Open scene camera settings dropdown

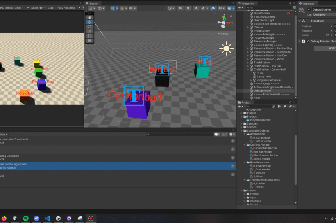(x=221, y=8)
